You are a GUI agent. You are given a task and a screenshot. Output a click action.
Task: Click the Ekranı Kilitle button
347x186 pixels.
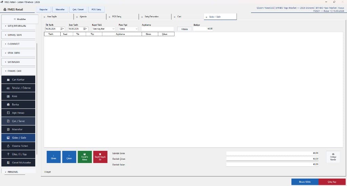coord(305,182)
